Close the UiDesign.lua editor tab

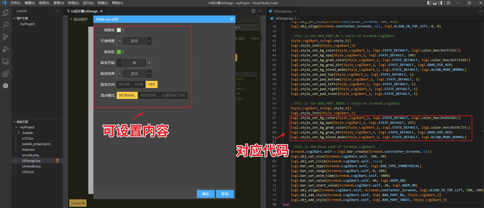click(295, 11)
